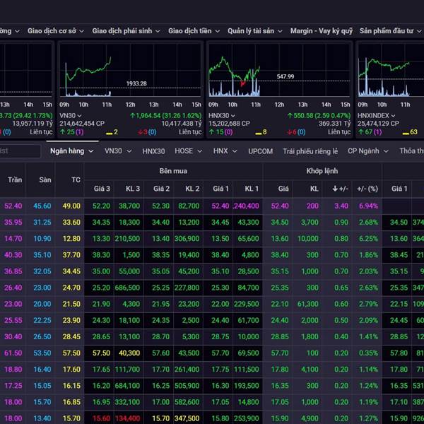Expand the HNX30 index selector under chart
The image size is (424, 424).
223,115
